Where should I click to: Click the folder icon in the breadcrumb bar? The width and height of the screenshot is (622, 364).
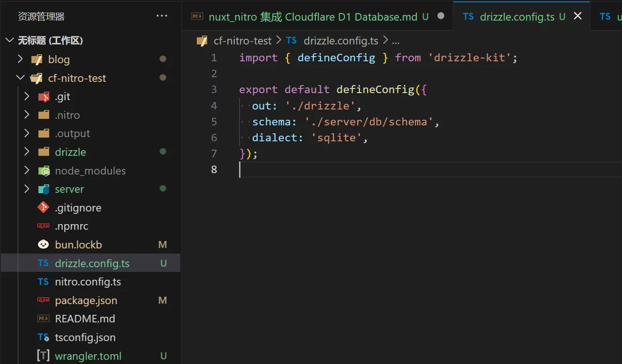coord(202,41)
